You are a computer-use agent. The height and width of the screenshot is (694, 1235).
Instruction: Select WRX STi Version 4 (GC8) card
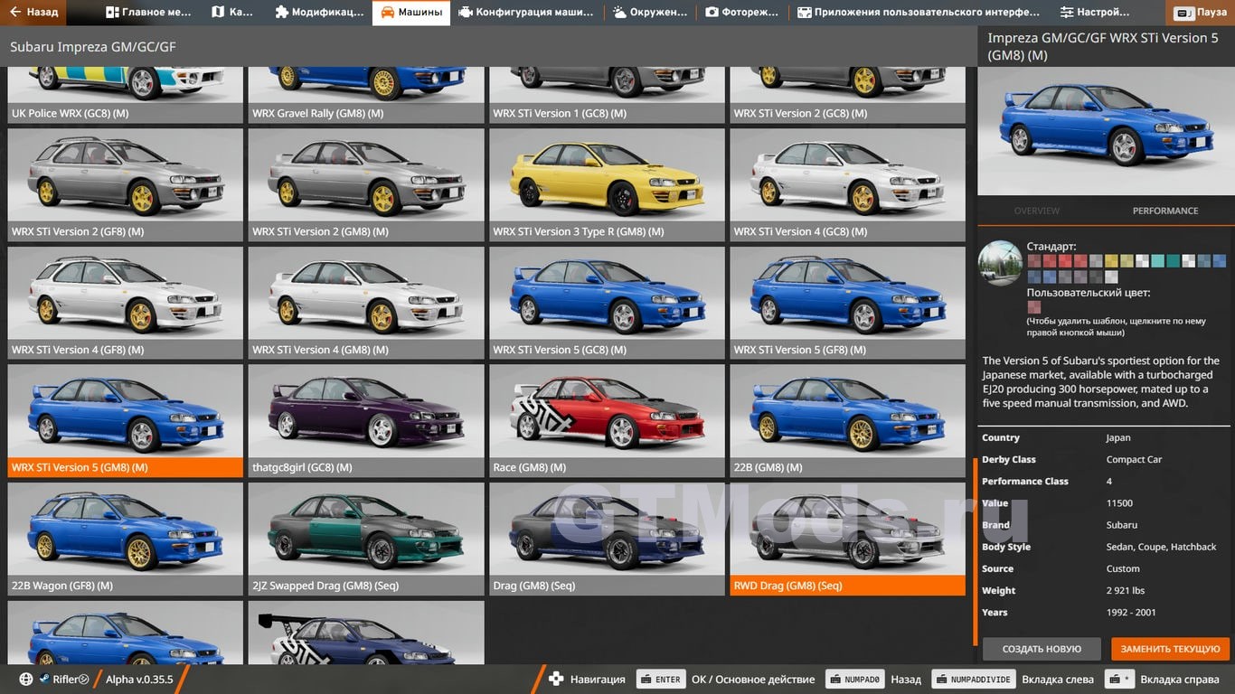click(848, 184)
